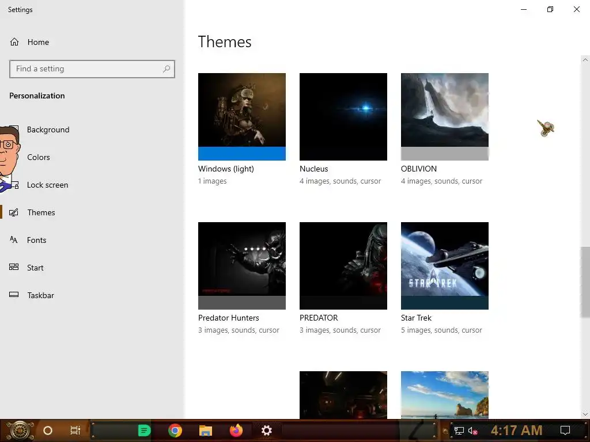Viewport: 590px width, 442px height.
Task: Open Lock screen settings
Action: pyautogui.click(x=47, y=185)
